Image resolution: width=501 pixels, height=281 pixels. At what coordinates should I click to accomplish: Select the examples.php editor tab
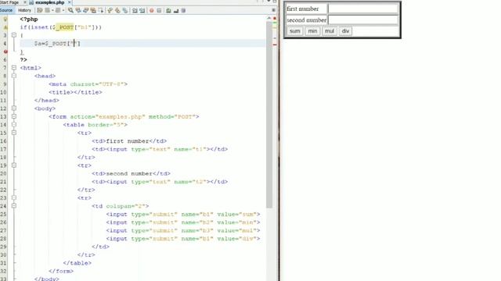coord(49,2)
